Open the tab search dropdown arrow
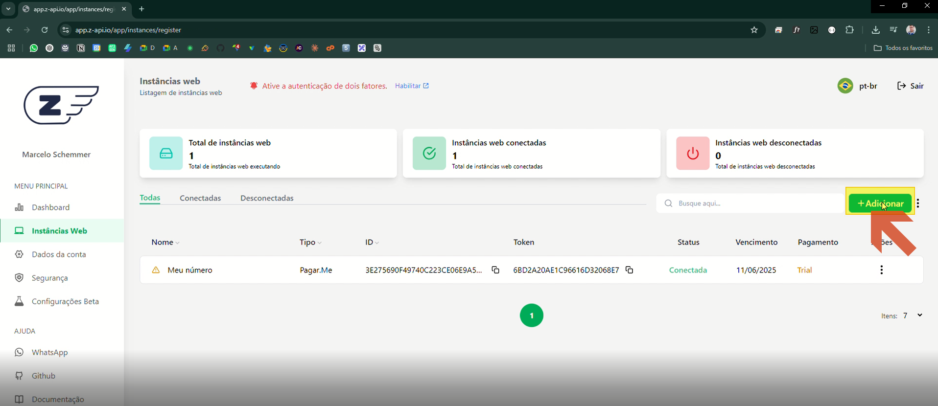The height and width of the screenshot is (406, 938). click(8, 9)
